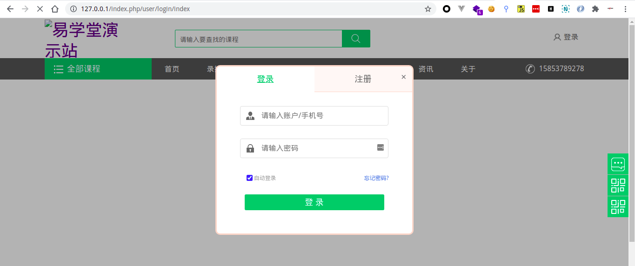The height and width of the screenshot is (266, 635).
Task: Open 资讯 in the navigation bar
Action: 426,69
